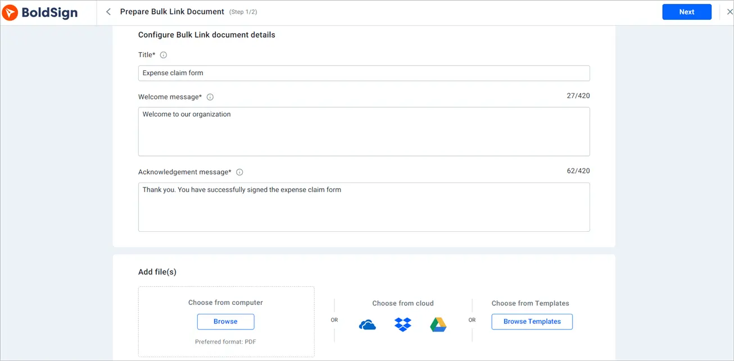The width and height of the screenshot is (734, 361).
Task: Click the Next button
Action: [x=687, y=12]
